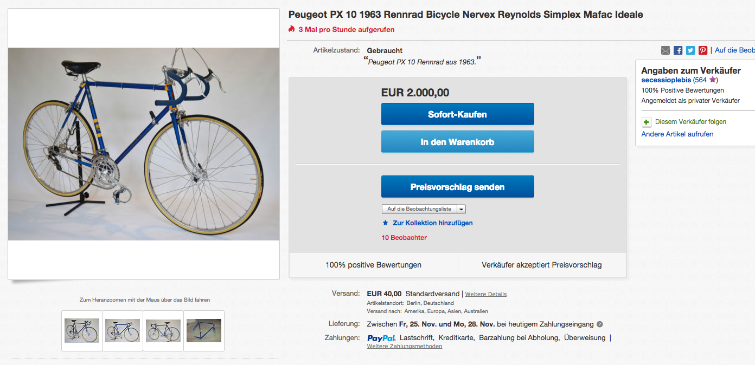
Task: Click the PayPal logo
Action: click(x=381, y=338)
